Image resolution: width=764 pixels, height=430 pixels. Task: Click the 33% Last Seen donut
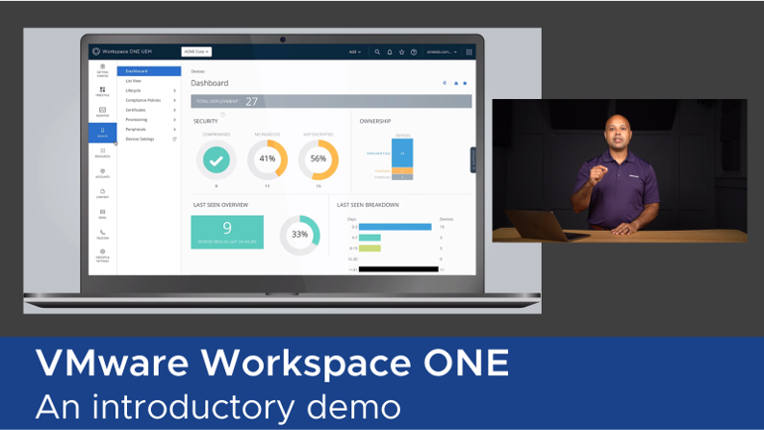click(299, 236)
